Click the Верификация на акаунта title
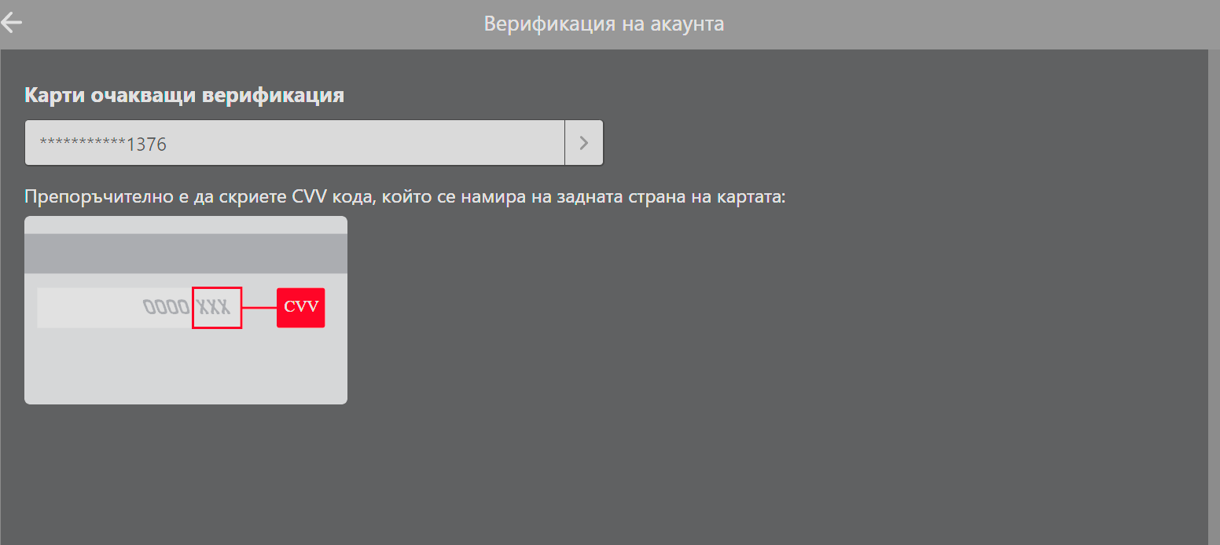 [604, 24]
